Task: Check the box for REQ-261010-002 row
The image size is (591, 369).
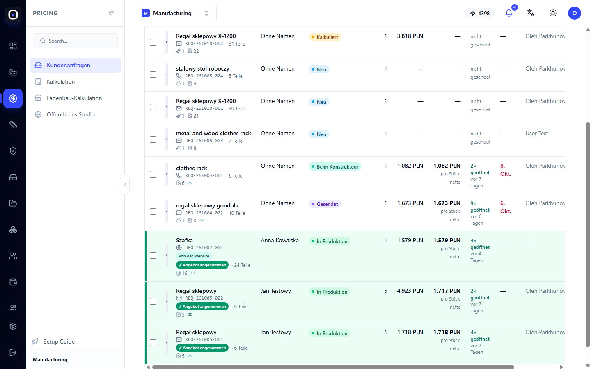Action: pyautogui.click(x=153, y=42)
